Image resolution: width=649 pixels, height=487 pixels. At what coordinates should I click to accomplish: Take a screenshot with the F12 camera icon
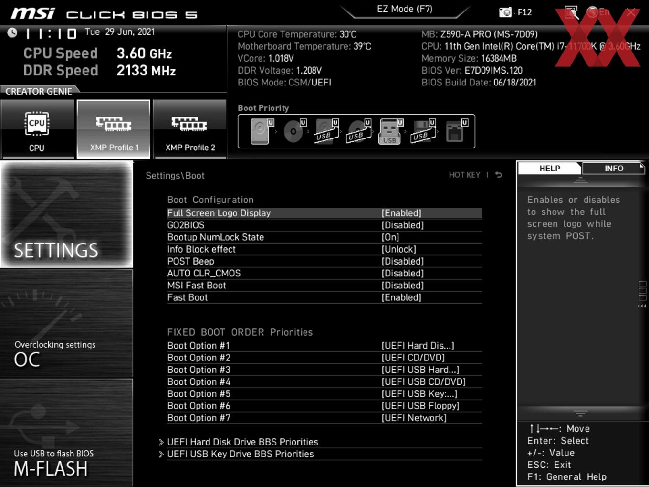point(505,12)
